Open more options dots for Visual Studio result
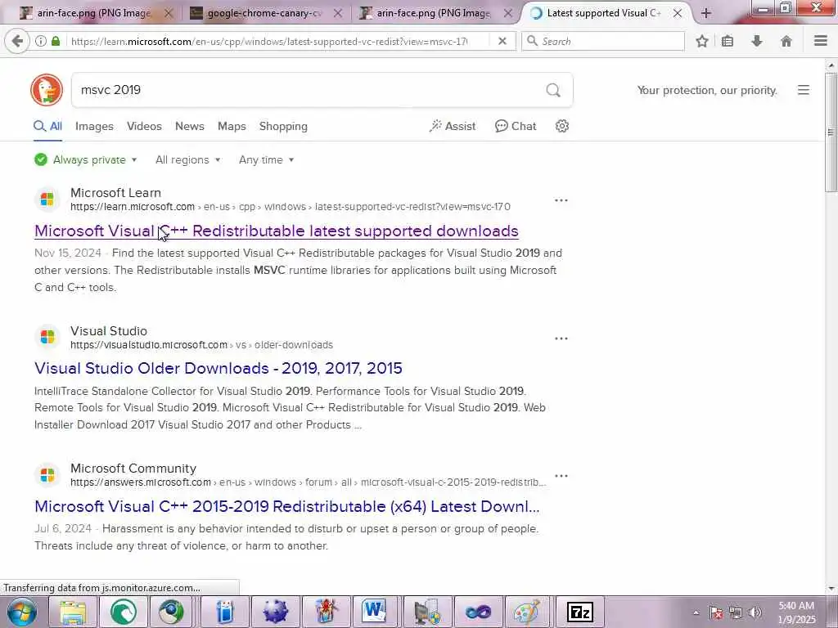The width and height of the screenshot is (838, 628). 561,339
